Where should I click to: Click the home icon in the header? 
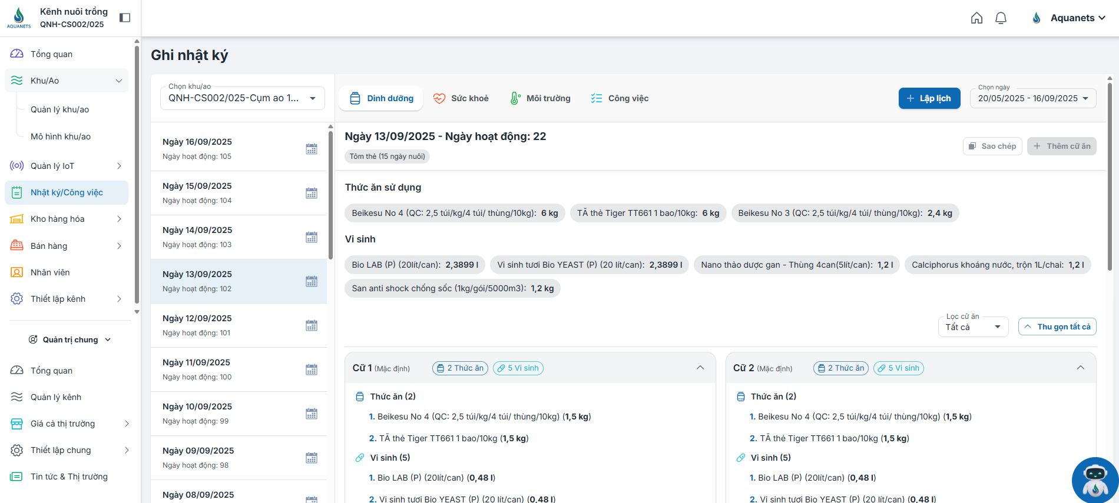(976, 18)
